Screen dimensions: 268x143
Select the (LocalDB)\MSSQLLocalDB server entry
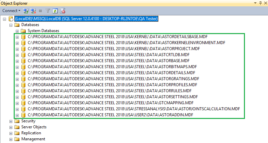pos(86,19)
